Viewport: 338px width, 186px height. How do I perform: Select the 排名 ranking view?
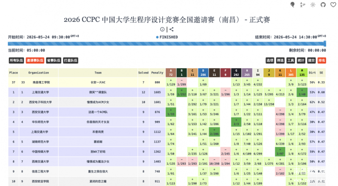click(322, 60)
